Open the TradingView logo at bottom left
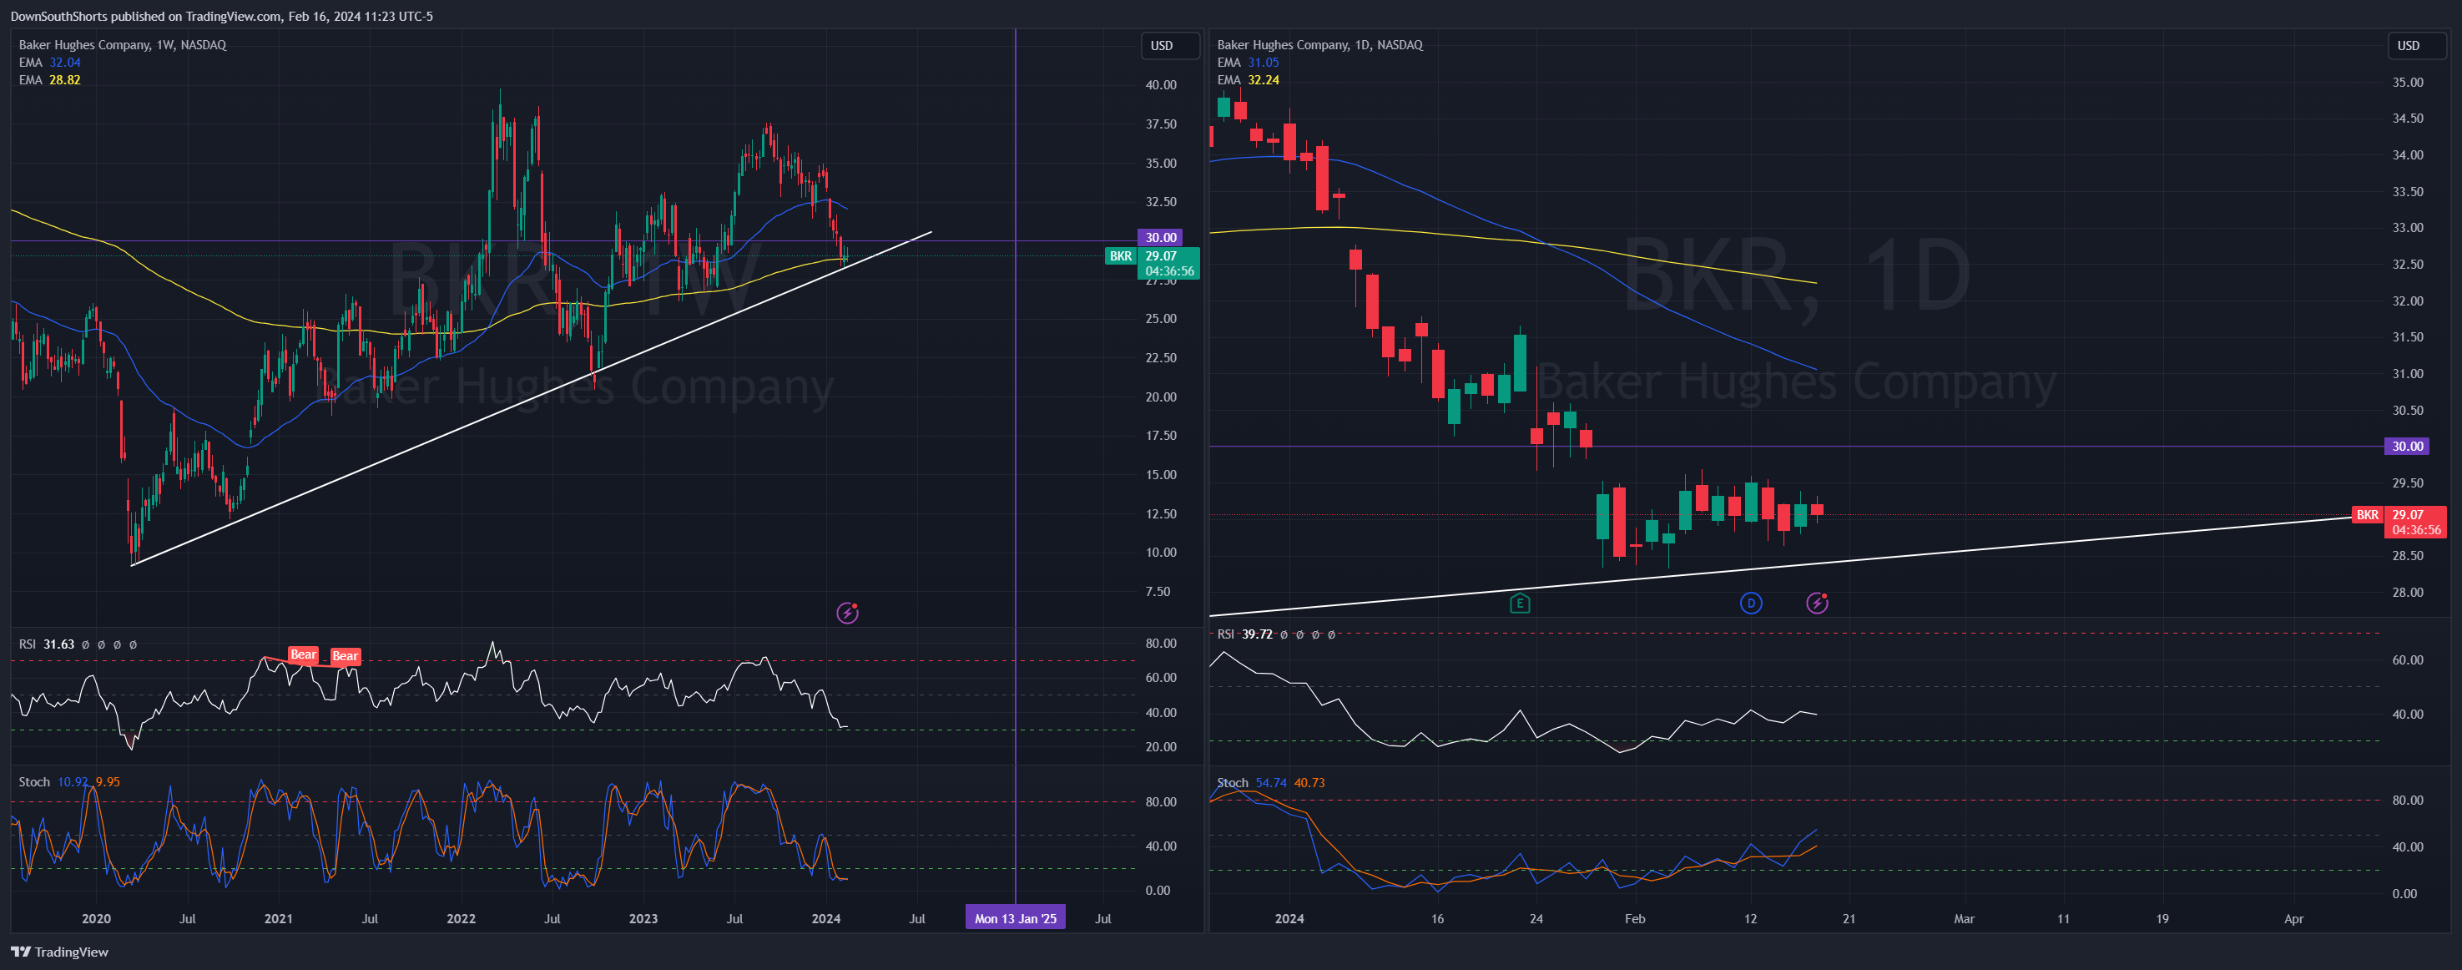Screen dimensions: 2462x970 [59, 952]
